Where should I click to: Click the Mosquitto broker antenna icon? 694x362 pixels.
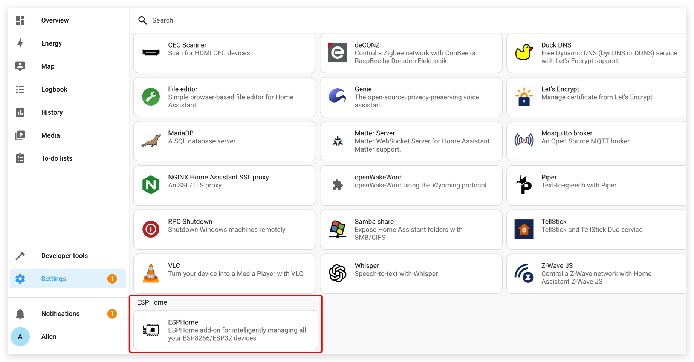524,141
